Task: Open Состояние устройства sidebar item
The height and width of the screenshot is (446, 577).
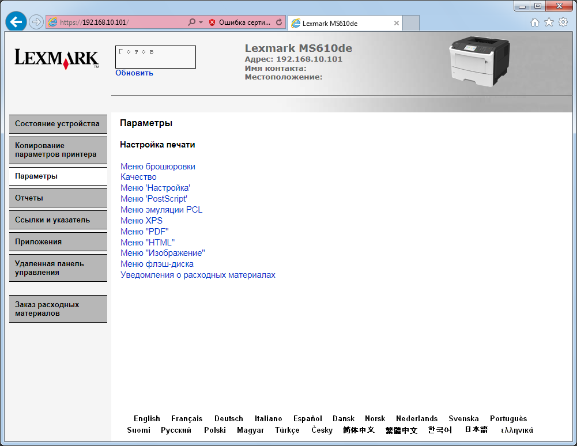Action: coord(58,124)
